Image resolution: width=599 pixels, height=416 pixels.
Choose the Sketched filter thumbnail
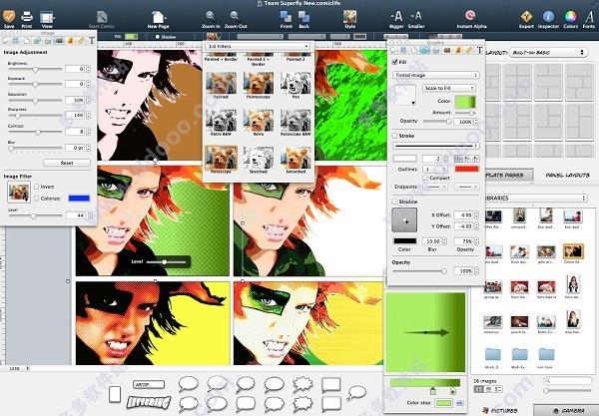click(259, 160)
